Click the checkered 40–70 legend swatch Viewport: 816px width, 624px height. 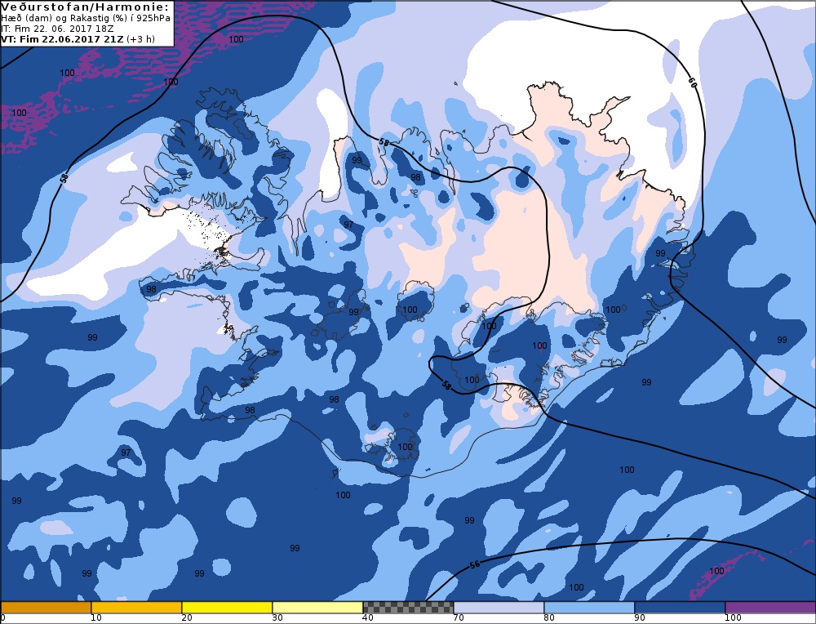click(x=408, y=608)
